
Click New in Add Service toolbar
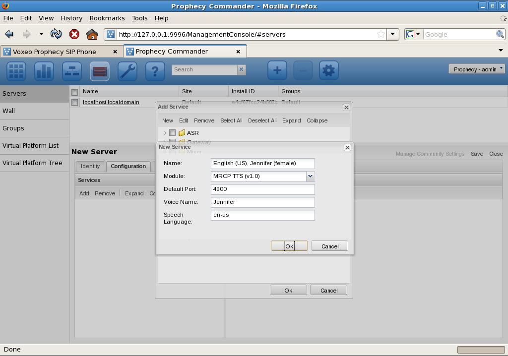tap(168, 120)
